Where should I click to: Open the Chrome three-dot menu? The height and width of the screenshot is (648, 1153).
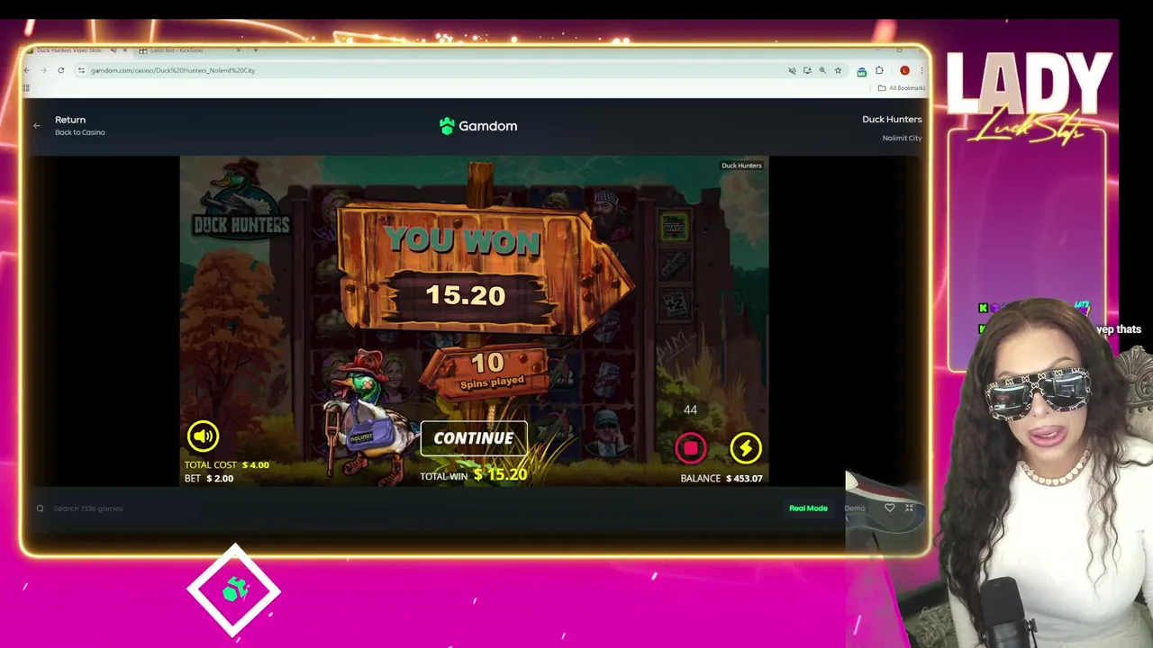point(921,70)
